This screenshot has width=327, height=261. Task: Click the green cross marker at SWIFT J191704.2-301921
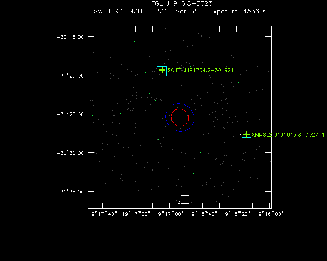162,70
